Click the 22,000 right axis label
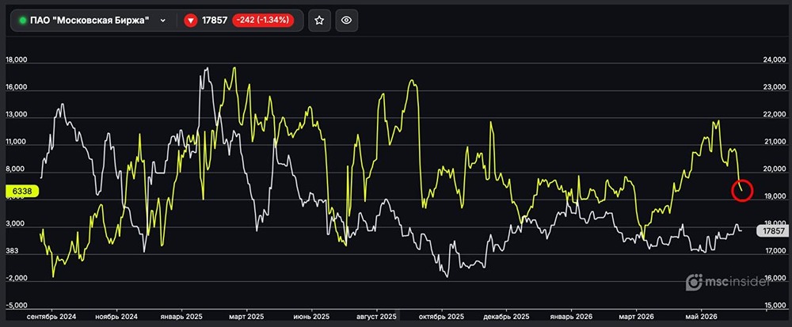Screen dimensions: 792x327 click(775, 115)
